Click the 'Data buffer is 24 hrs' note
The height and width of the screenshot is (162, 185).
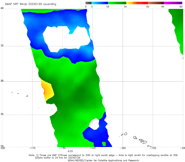coord(57,158)
